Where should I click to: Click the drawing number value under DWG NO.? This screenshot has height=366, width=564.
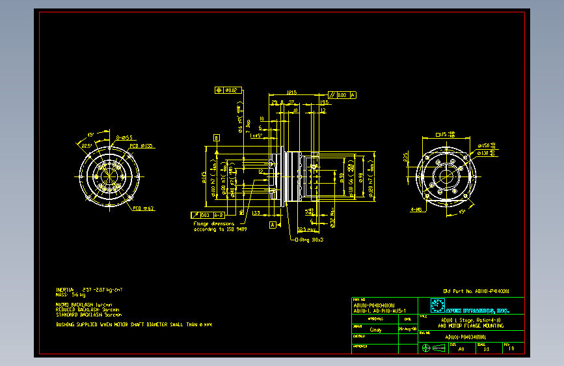pos(465,337)
